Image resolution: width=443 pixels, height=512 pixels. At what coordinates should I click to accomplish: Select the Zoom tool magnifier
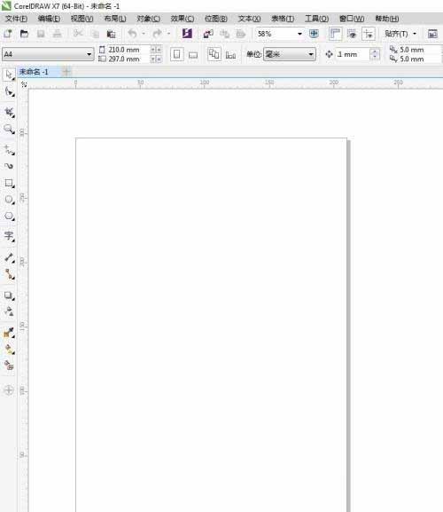point(9,130)
